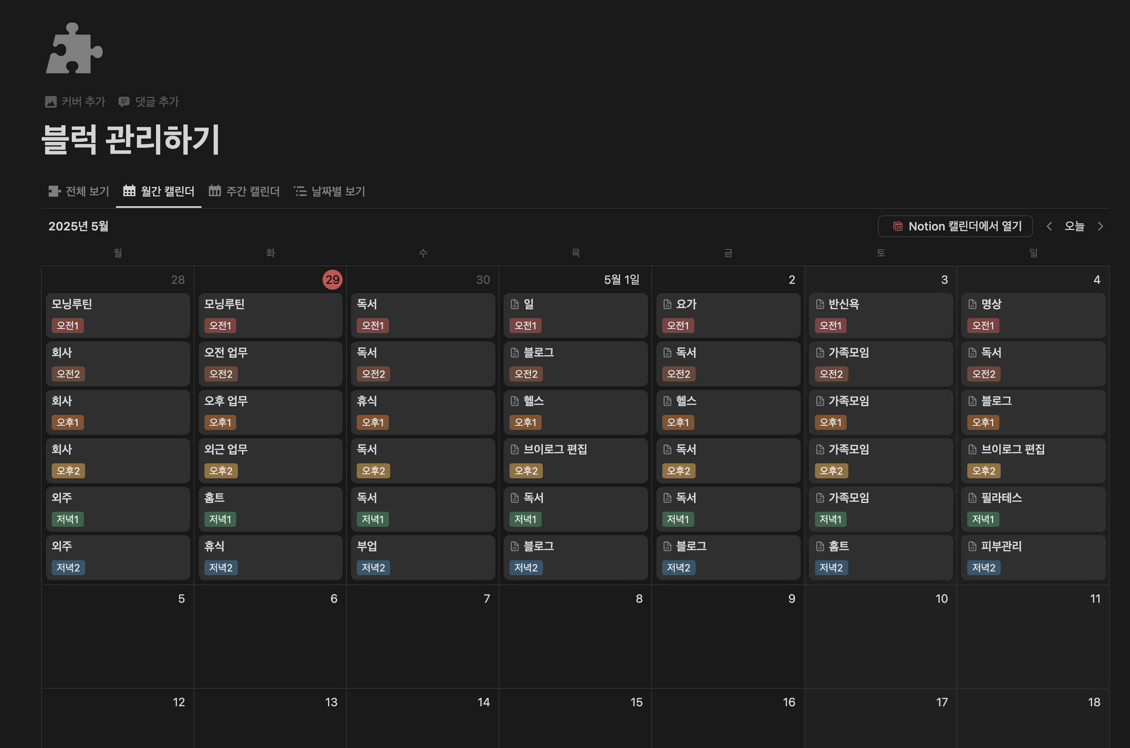Screen dimensions: 1130x748
Task: Click the calendar icon of 주간 캘린더 tab
Action: [214, 191]
